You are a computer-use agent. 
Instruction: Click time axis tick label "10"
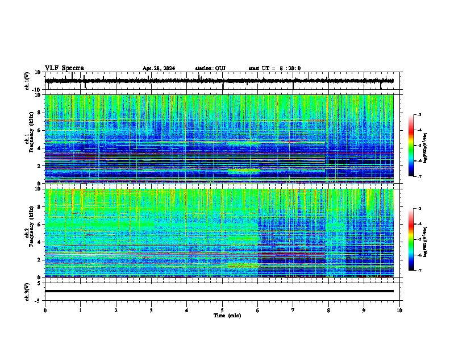(x=399, y=310)
